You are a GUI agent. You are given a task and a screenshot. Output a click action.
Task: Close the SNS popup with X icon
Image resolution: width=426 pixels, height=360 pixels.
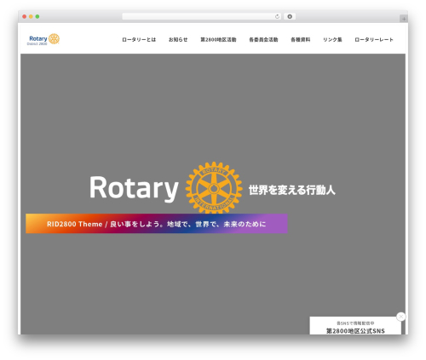(400, 317)
